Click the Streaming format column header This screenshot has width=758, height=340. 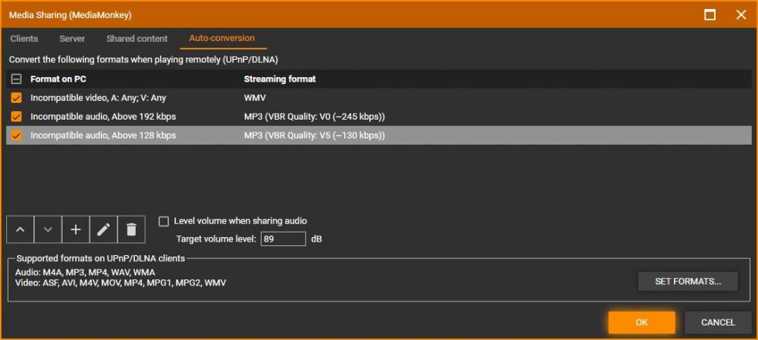point(280,80)
